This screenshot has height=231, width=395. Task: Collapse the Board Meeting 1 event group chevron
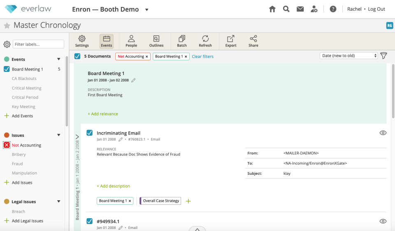[x=77, y=137]
